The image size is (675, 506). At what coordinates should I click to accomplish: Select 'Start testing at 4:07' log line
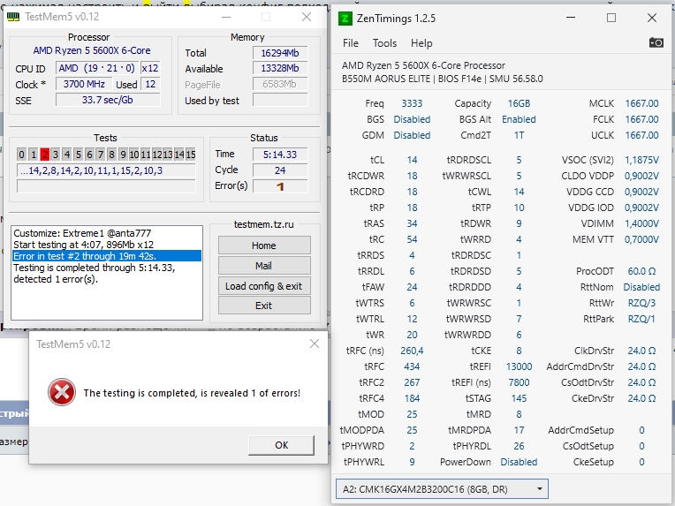tap(84, 245)
